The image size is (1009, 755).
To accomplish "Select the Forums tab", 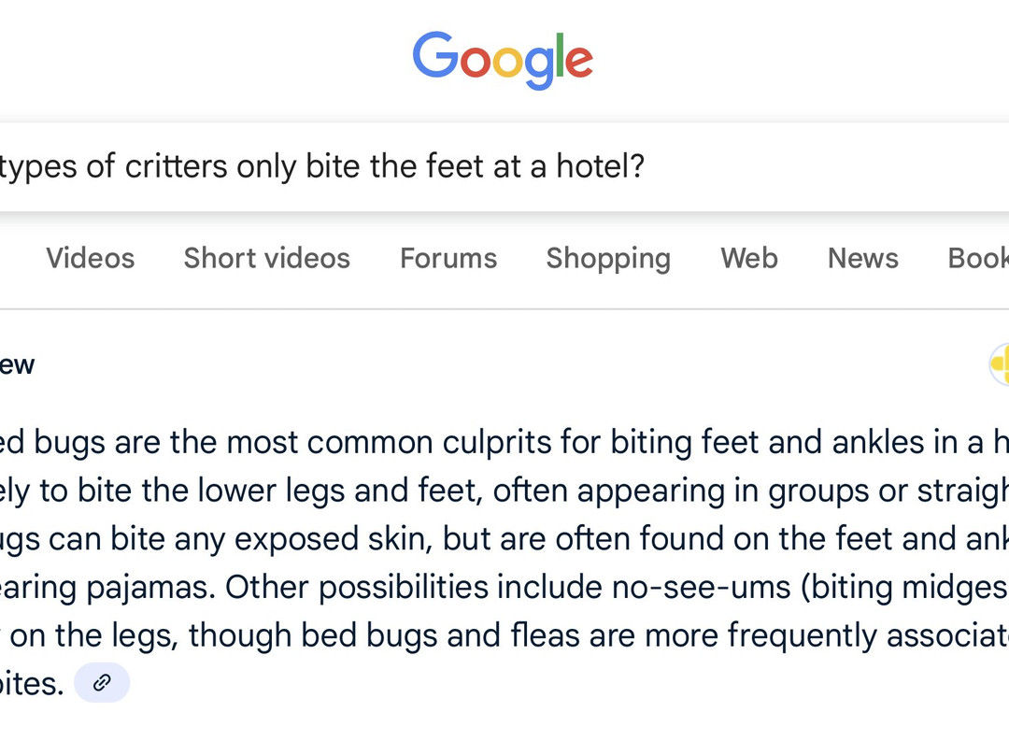I will (x=448, y=258).
